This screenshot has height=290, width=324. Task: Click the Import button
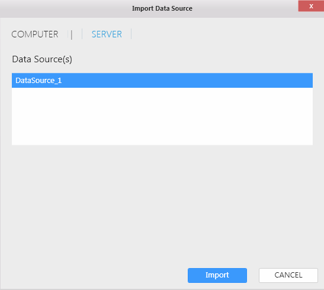pos(217,275)
